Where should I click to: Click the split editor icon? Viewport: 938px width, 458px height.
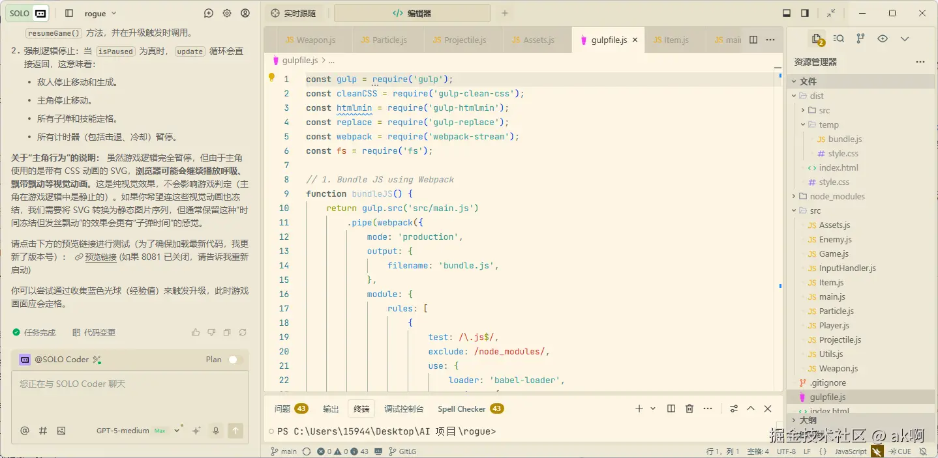(753, 40)
